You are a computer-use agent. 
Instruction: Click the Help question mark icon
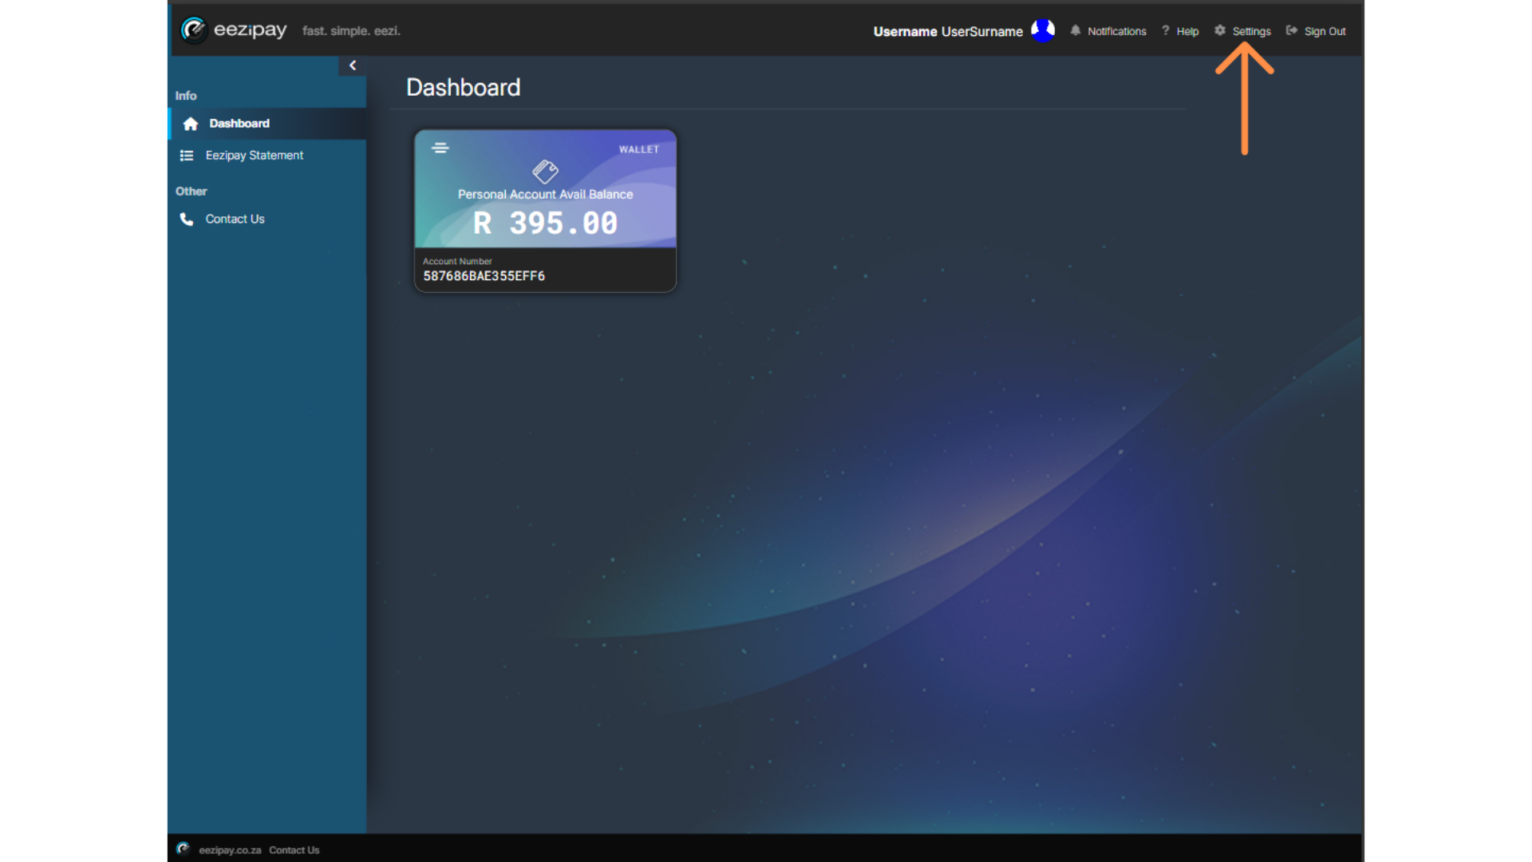1166,30
